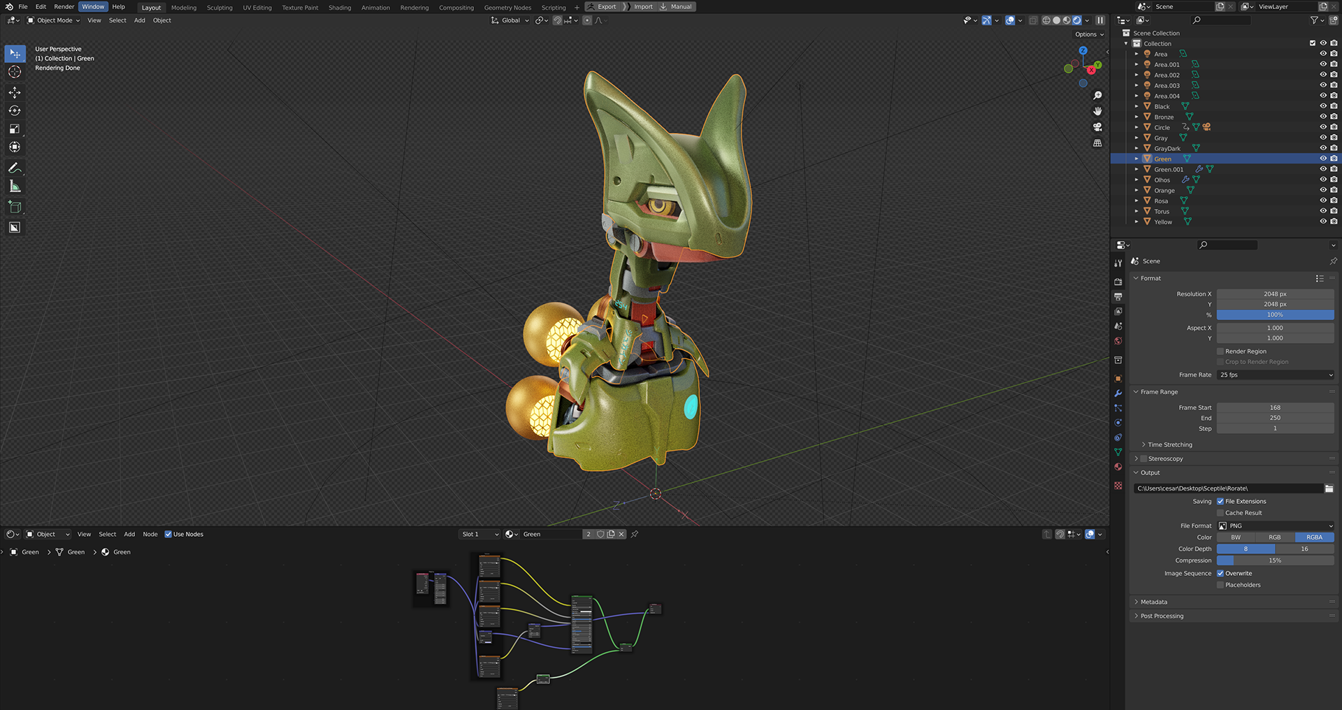The height and width of the screenshot is (710, 1342).
Task: Disable rendering of the Orange object
Action: [1334, 190]
